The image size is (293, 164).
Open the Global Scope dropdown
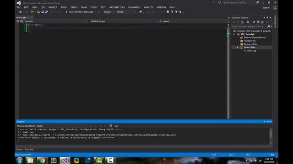pyautogui.click(x=124, y=21)
